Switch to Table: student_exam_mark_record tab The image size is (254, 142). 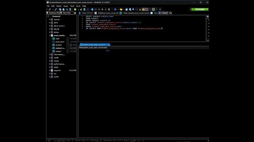[135, 13]
